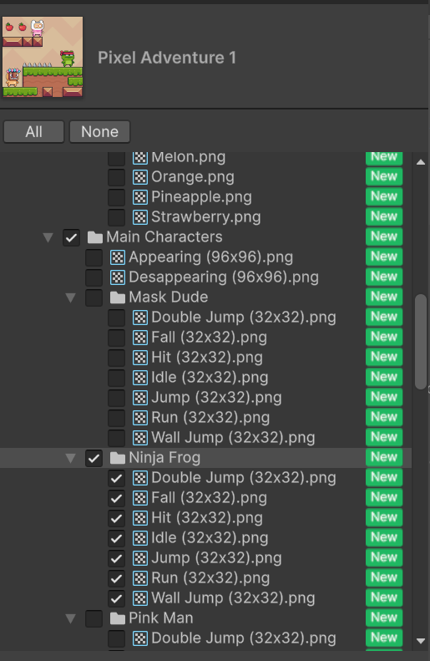Click Ninja Frog Idle texture icon
Viewport: 430px width, 661px height.
[x=140, y=538]
